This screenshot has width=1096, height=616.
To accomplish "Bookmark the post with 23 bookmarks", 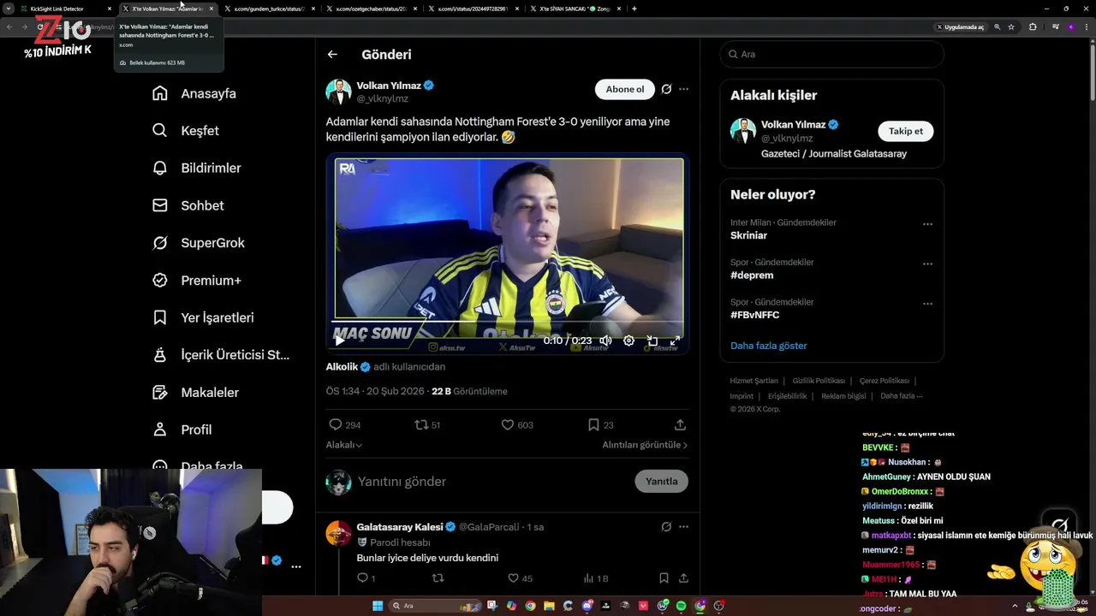I will point(600,424).
